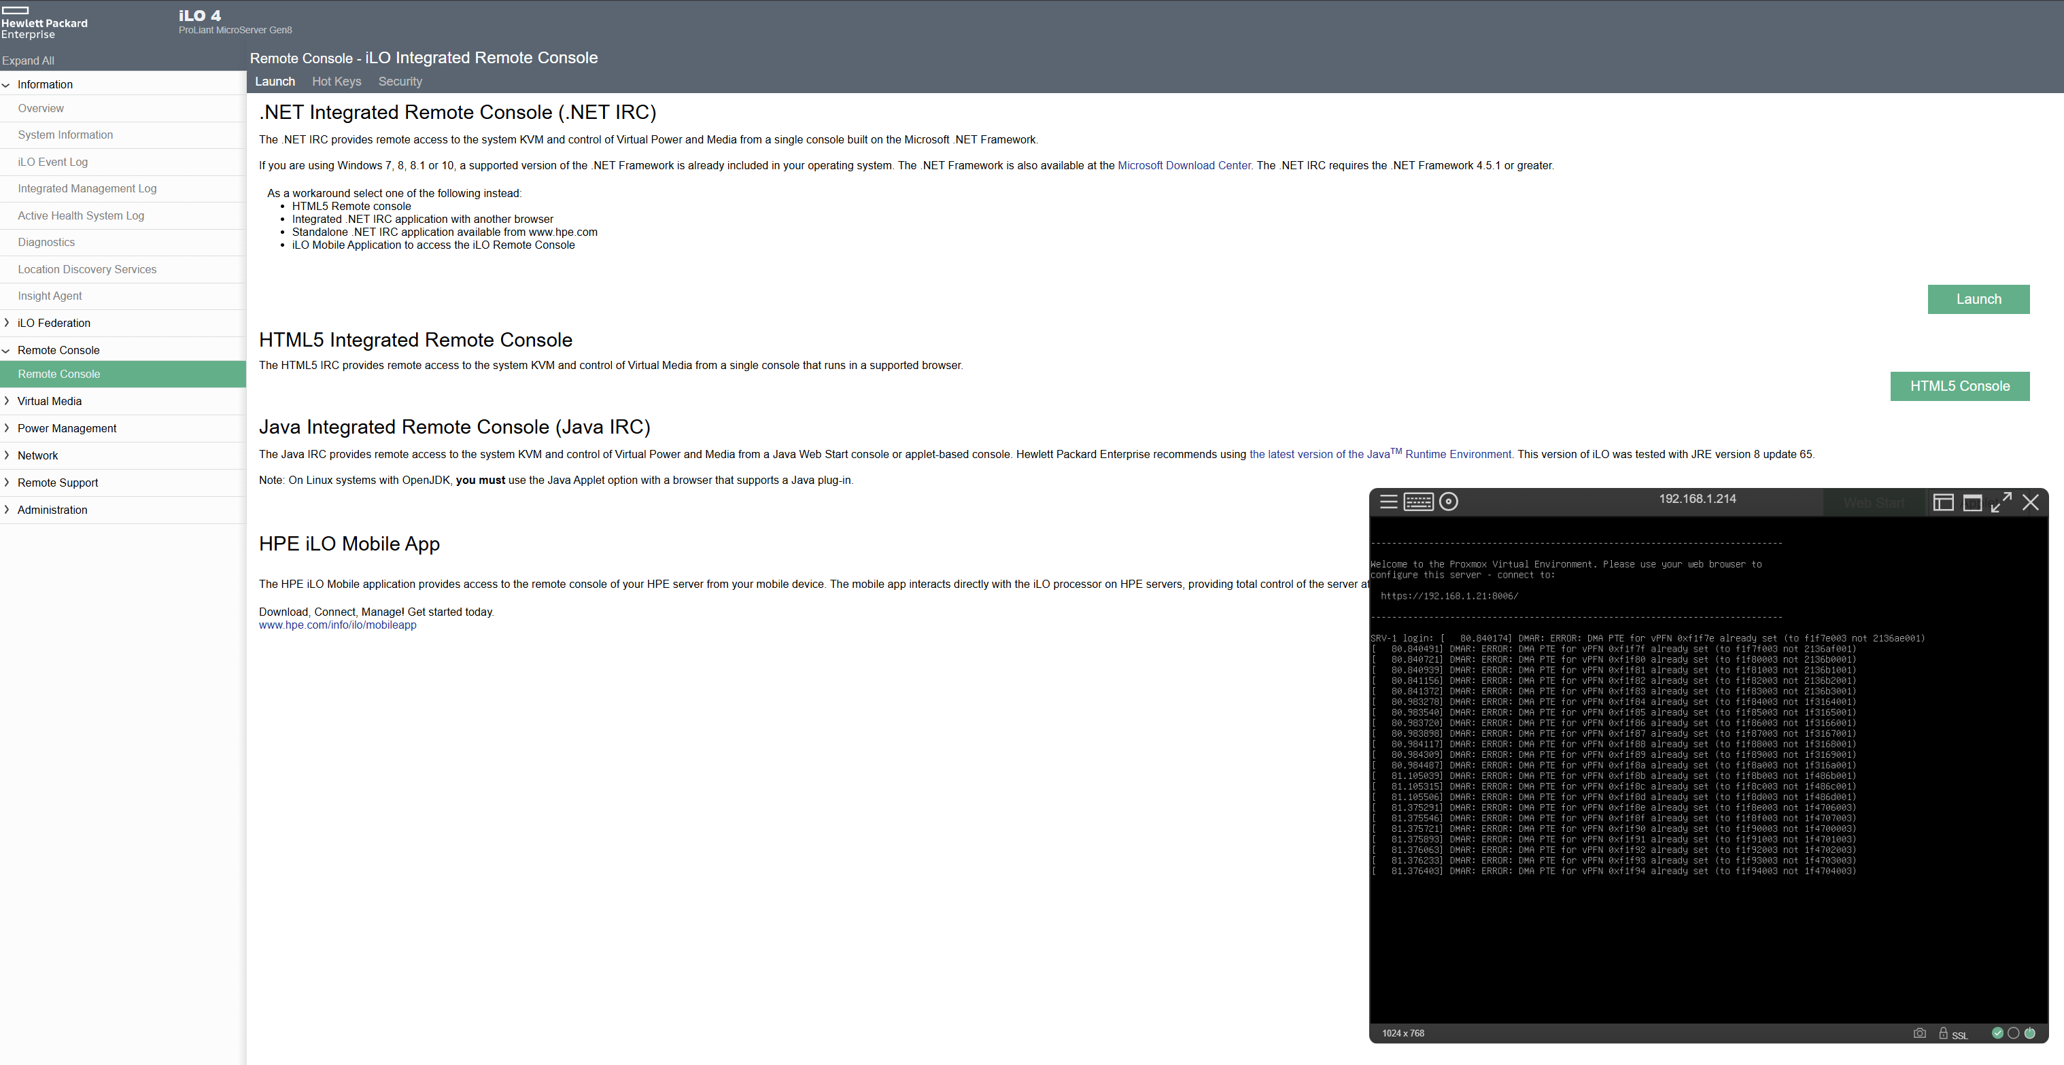Open the console hamburger menu

(x=1388, y=502)
